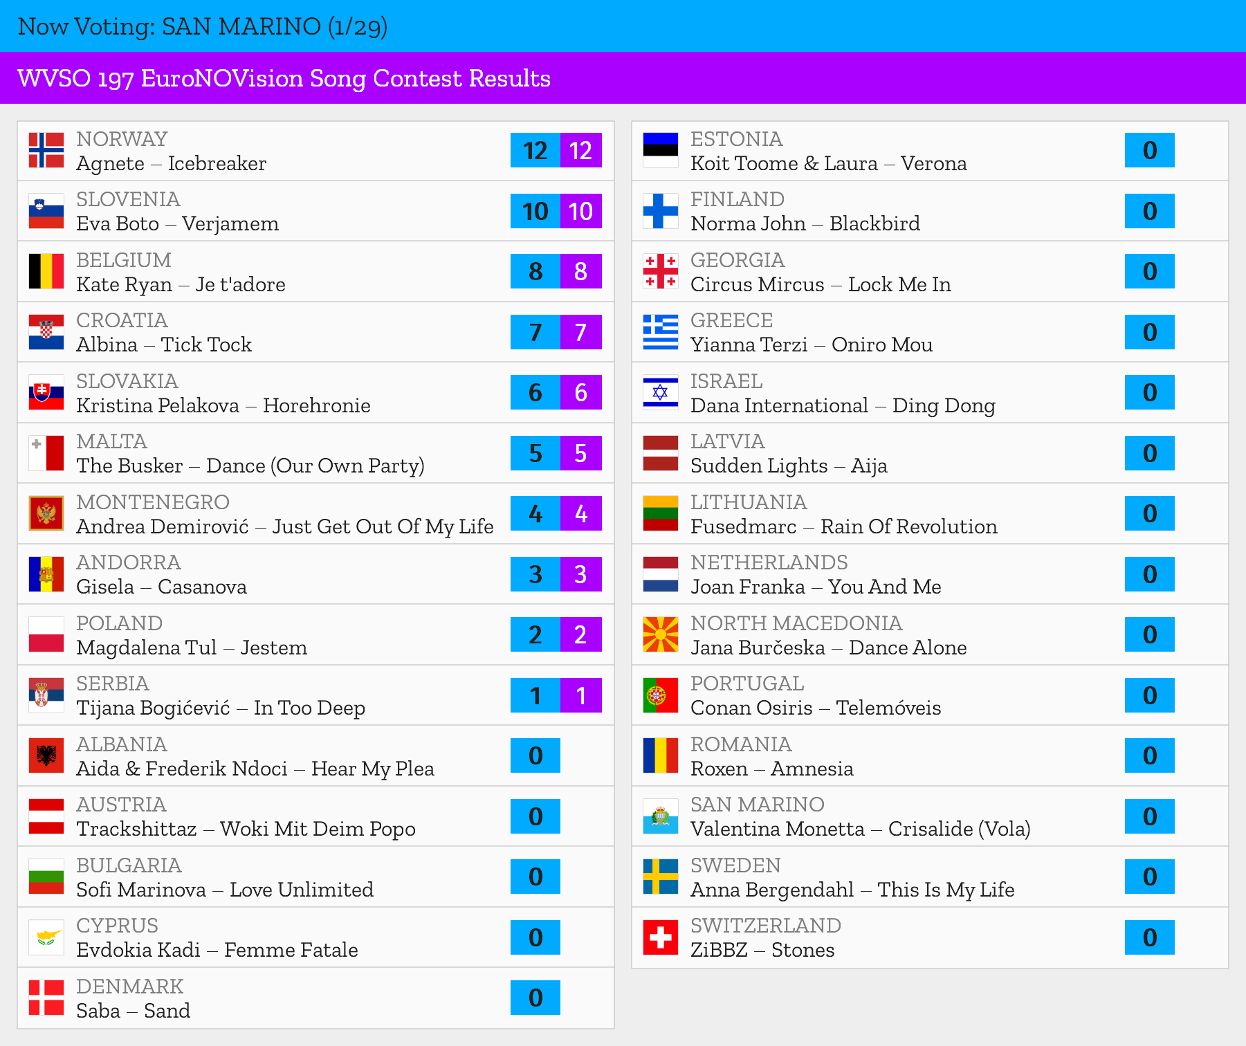This screenshot has height=1046, width=1246.
Task: Click the Serbia flag icon
Action: tap(46, 695)
